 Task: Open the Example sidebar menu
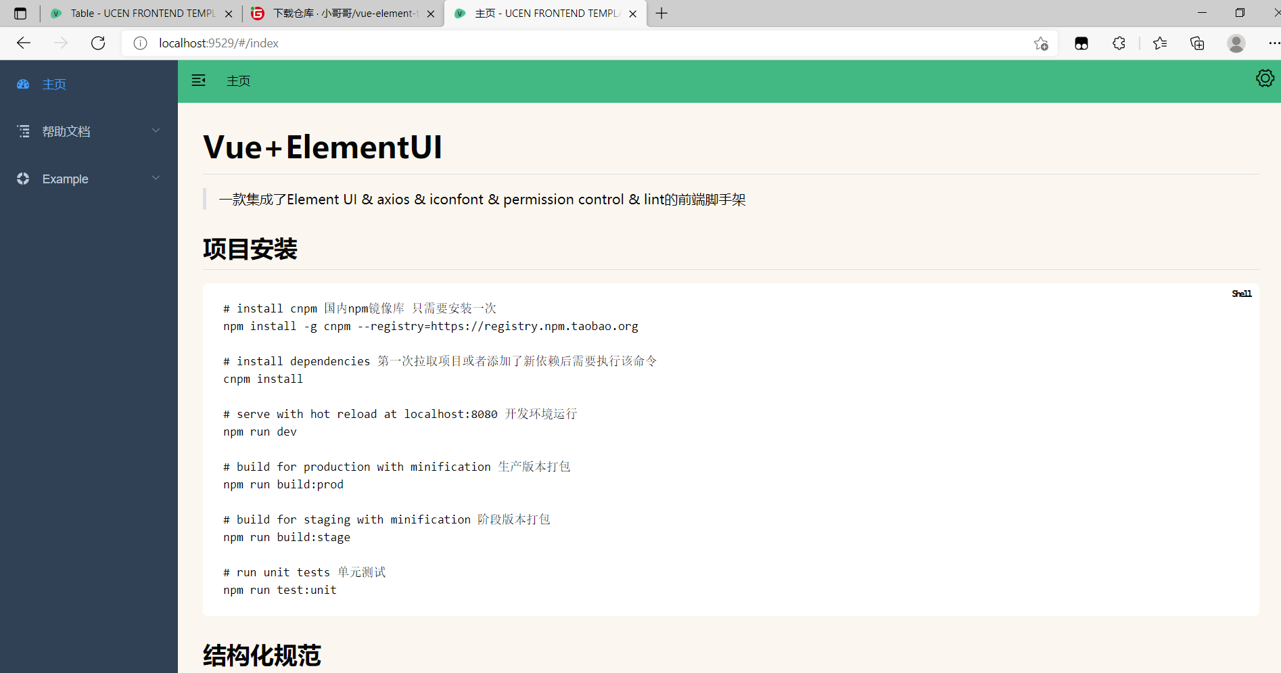click(x=89, y=179)
